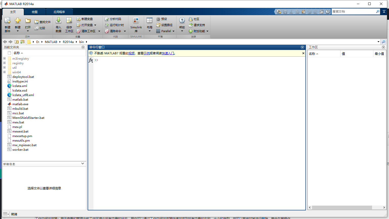389x219 pixels.
Task: Open the Getting Started (快速入门) link
Action: tap(168, 53)
